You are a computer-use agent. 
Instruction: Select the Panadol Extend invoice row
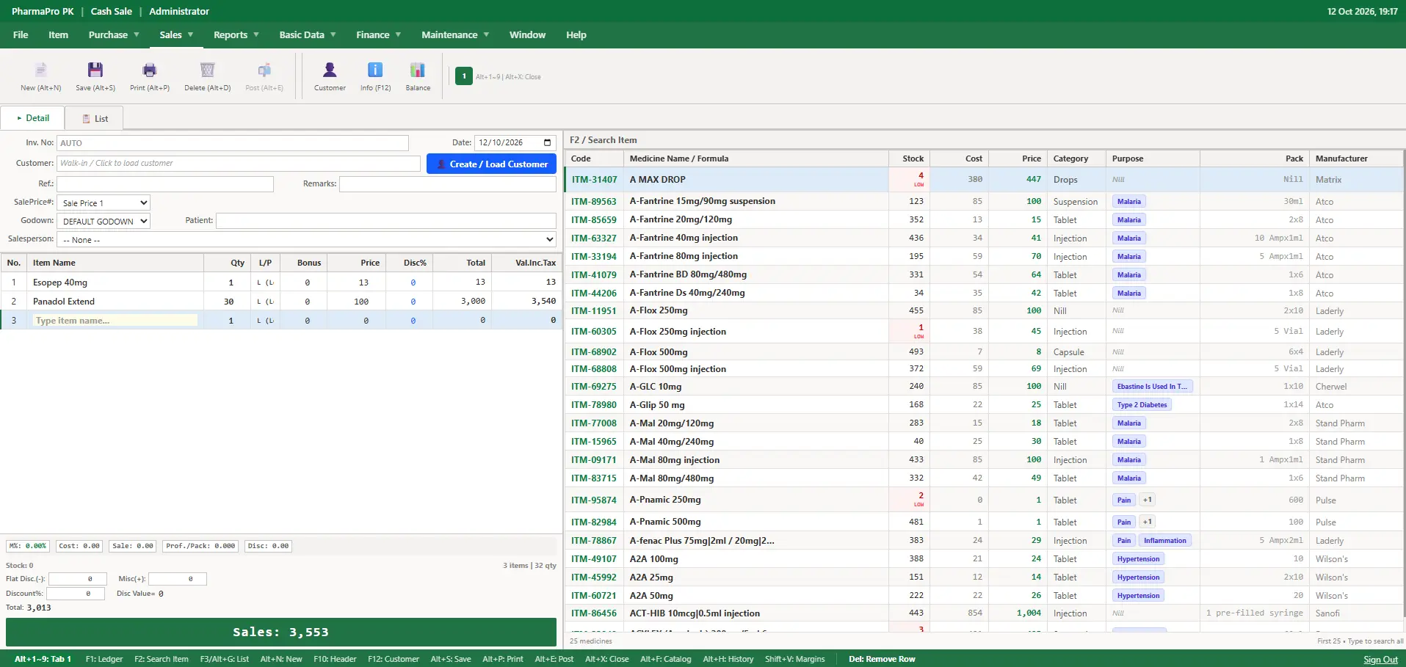point(281,301)
